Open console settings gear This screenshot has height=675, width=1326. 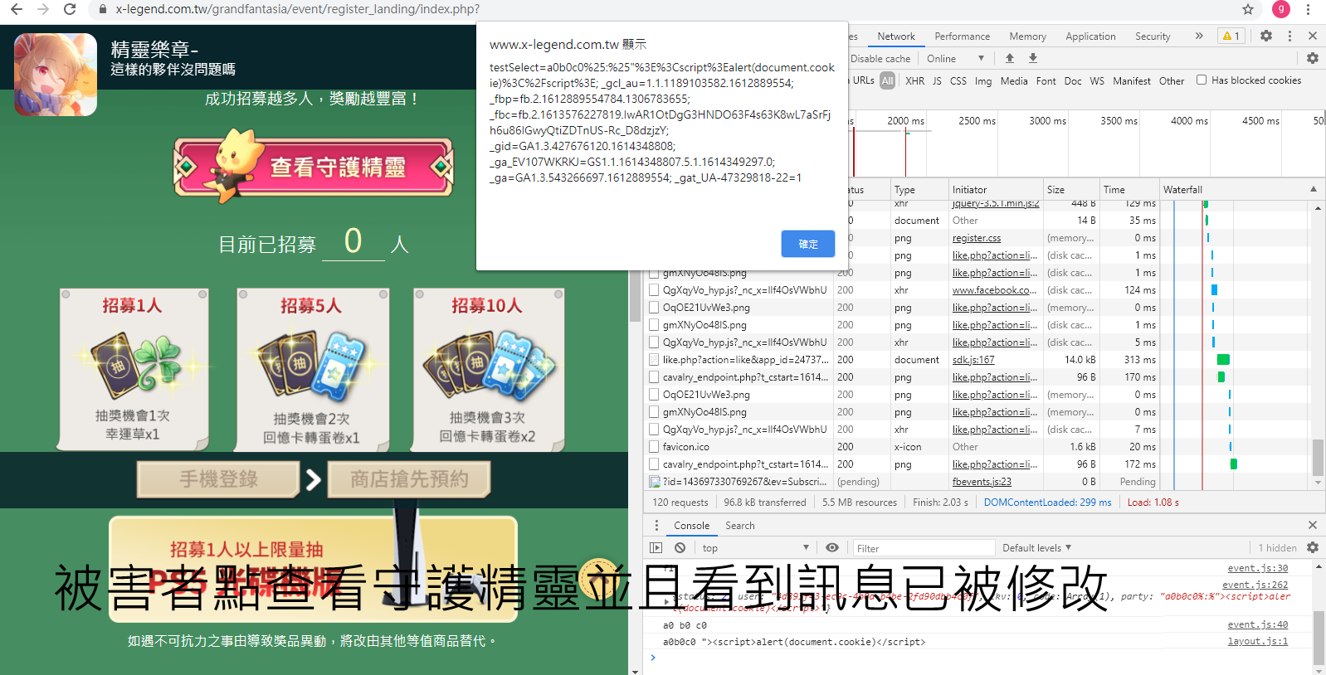[x=1313, y=547]
